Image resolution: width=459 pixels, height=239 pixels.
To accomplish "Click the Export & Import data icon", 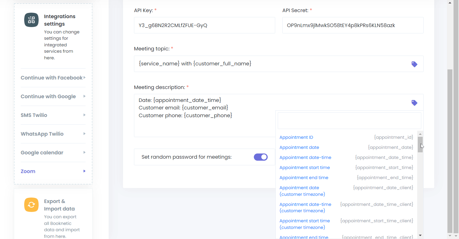I will pyautogui.click(x=31, y=205).
